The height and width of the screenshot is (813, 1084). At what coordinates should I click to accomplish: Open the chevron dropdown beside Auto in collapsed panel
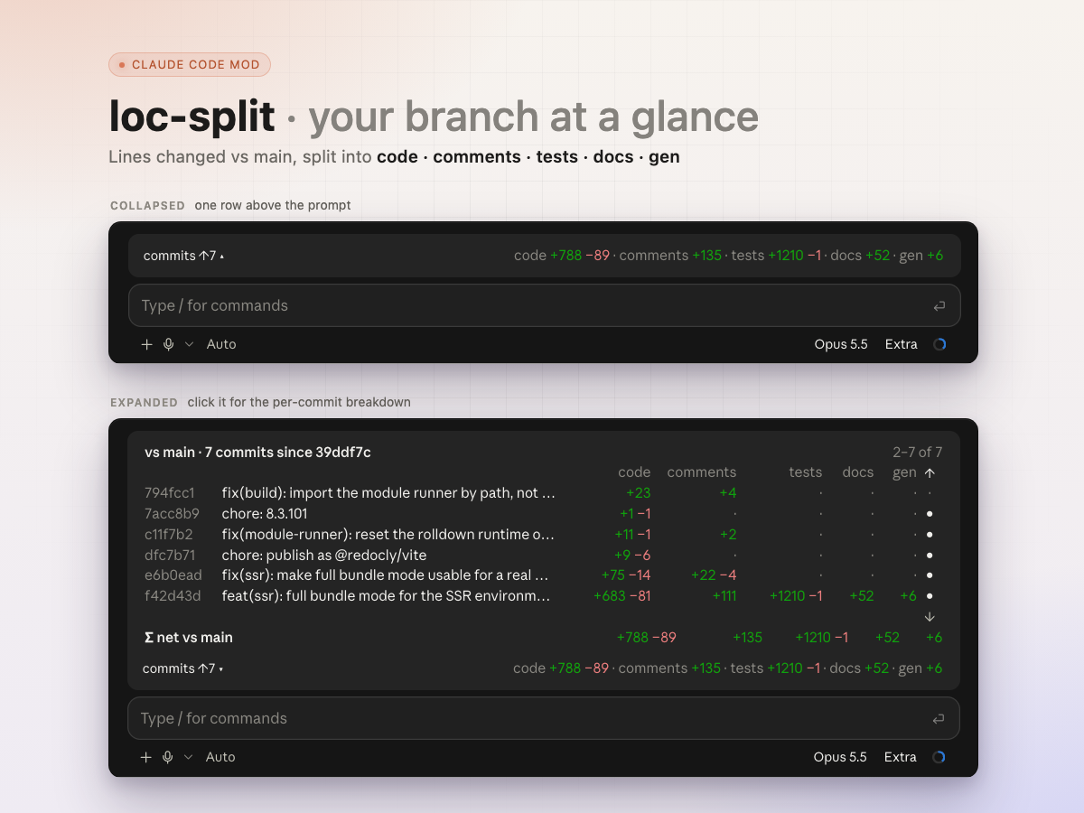coord(189,344)
